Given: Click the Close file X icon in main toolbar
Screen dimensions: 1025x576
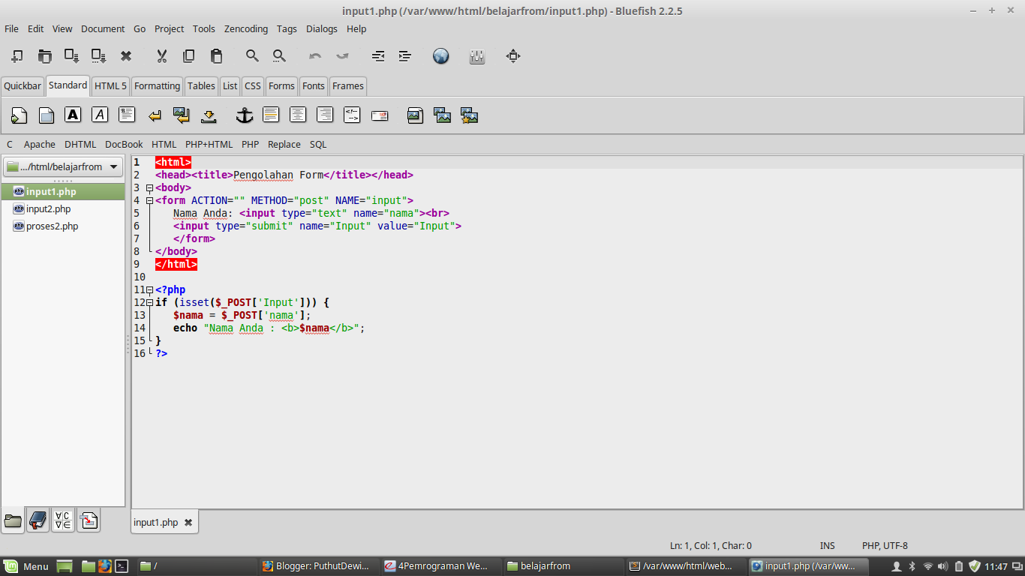Looking at the screenshot, I should 126,56.
